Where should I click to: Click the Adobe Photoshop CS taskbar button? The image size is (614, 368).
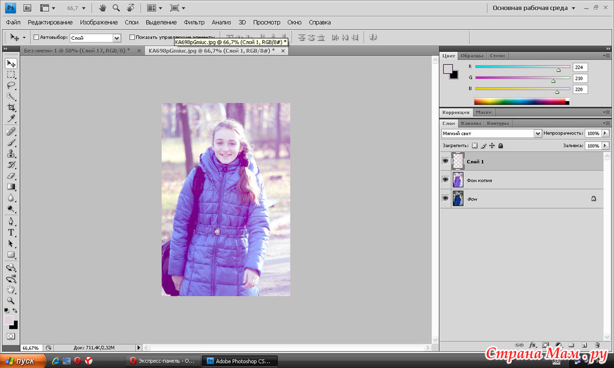click(240, 361)
